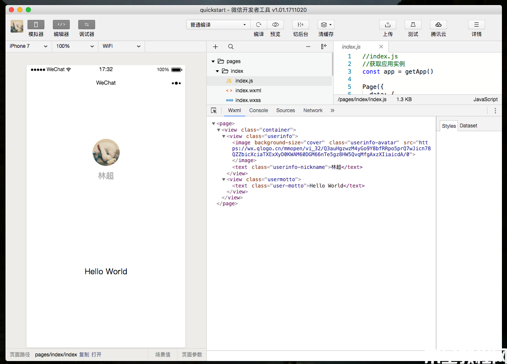The height and width of the screenshot is (364, 507).
Task: Collapse the userinfo view node
Action: 224,137
